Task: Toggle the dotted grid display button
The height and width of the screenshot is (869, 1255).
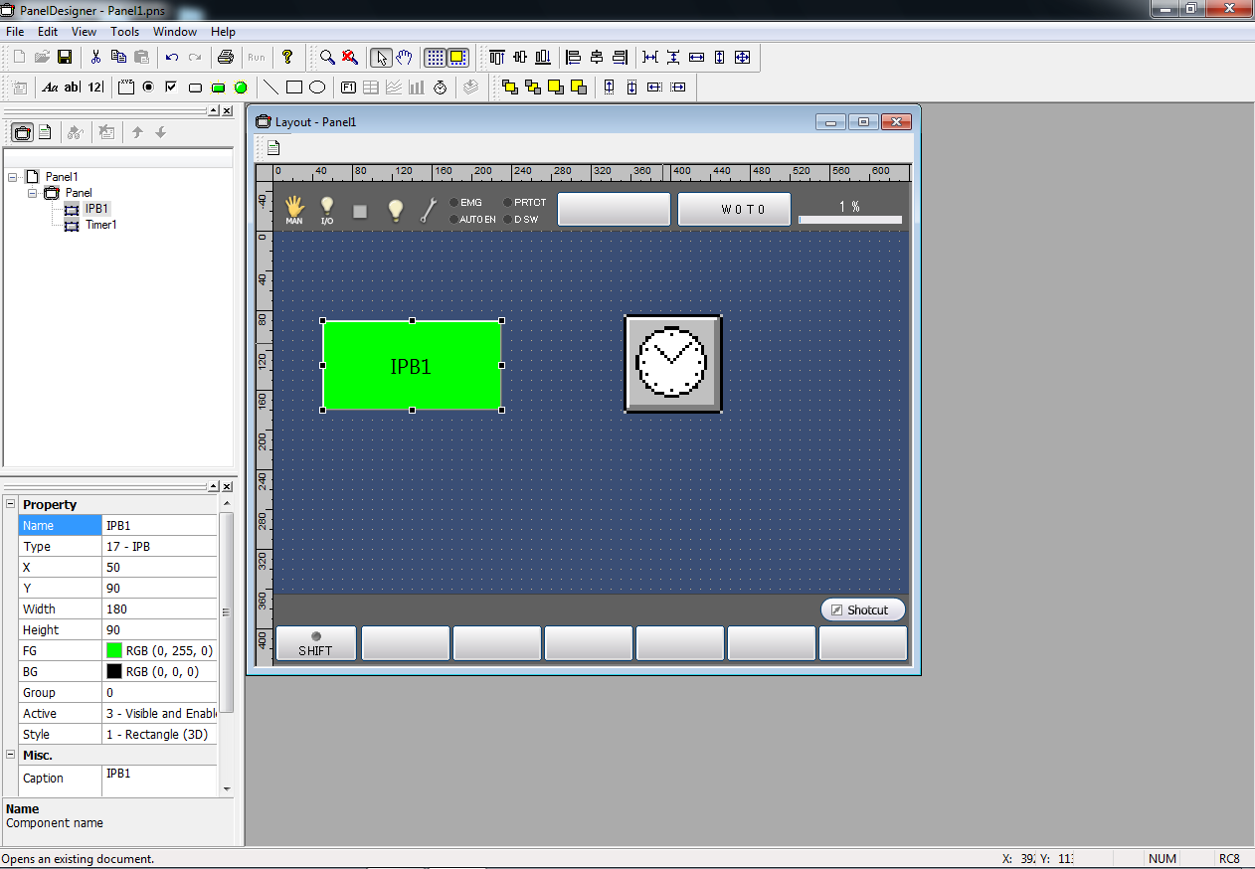Action: [435, 58]
